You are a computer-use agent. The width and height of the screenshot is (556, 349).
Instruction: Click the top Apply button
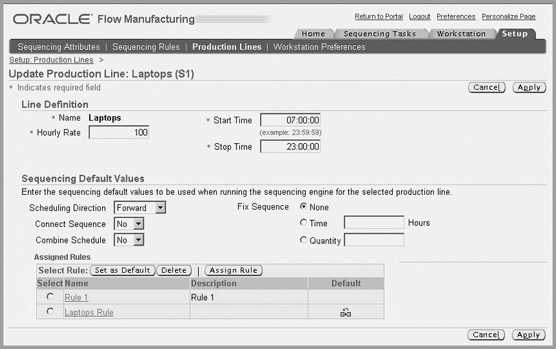coord(529,87)
